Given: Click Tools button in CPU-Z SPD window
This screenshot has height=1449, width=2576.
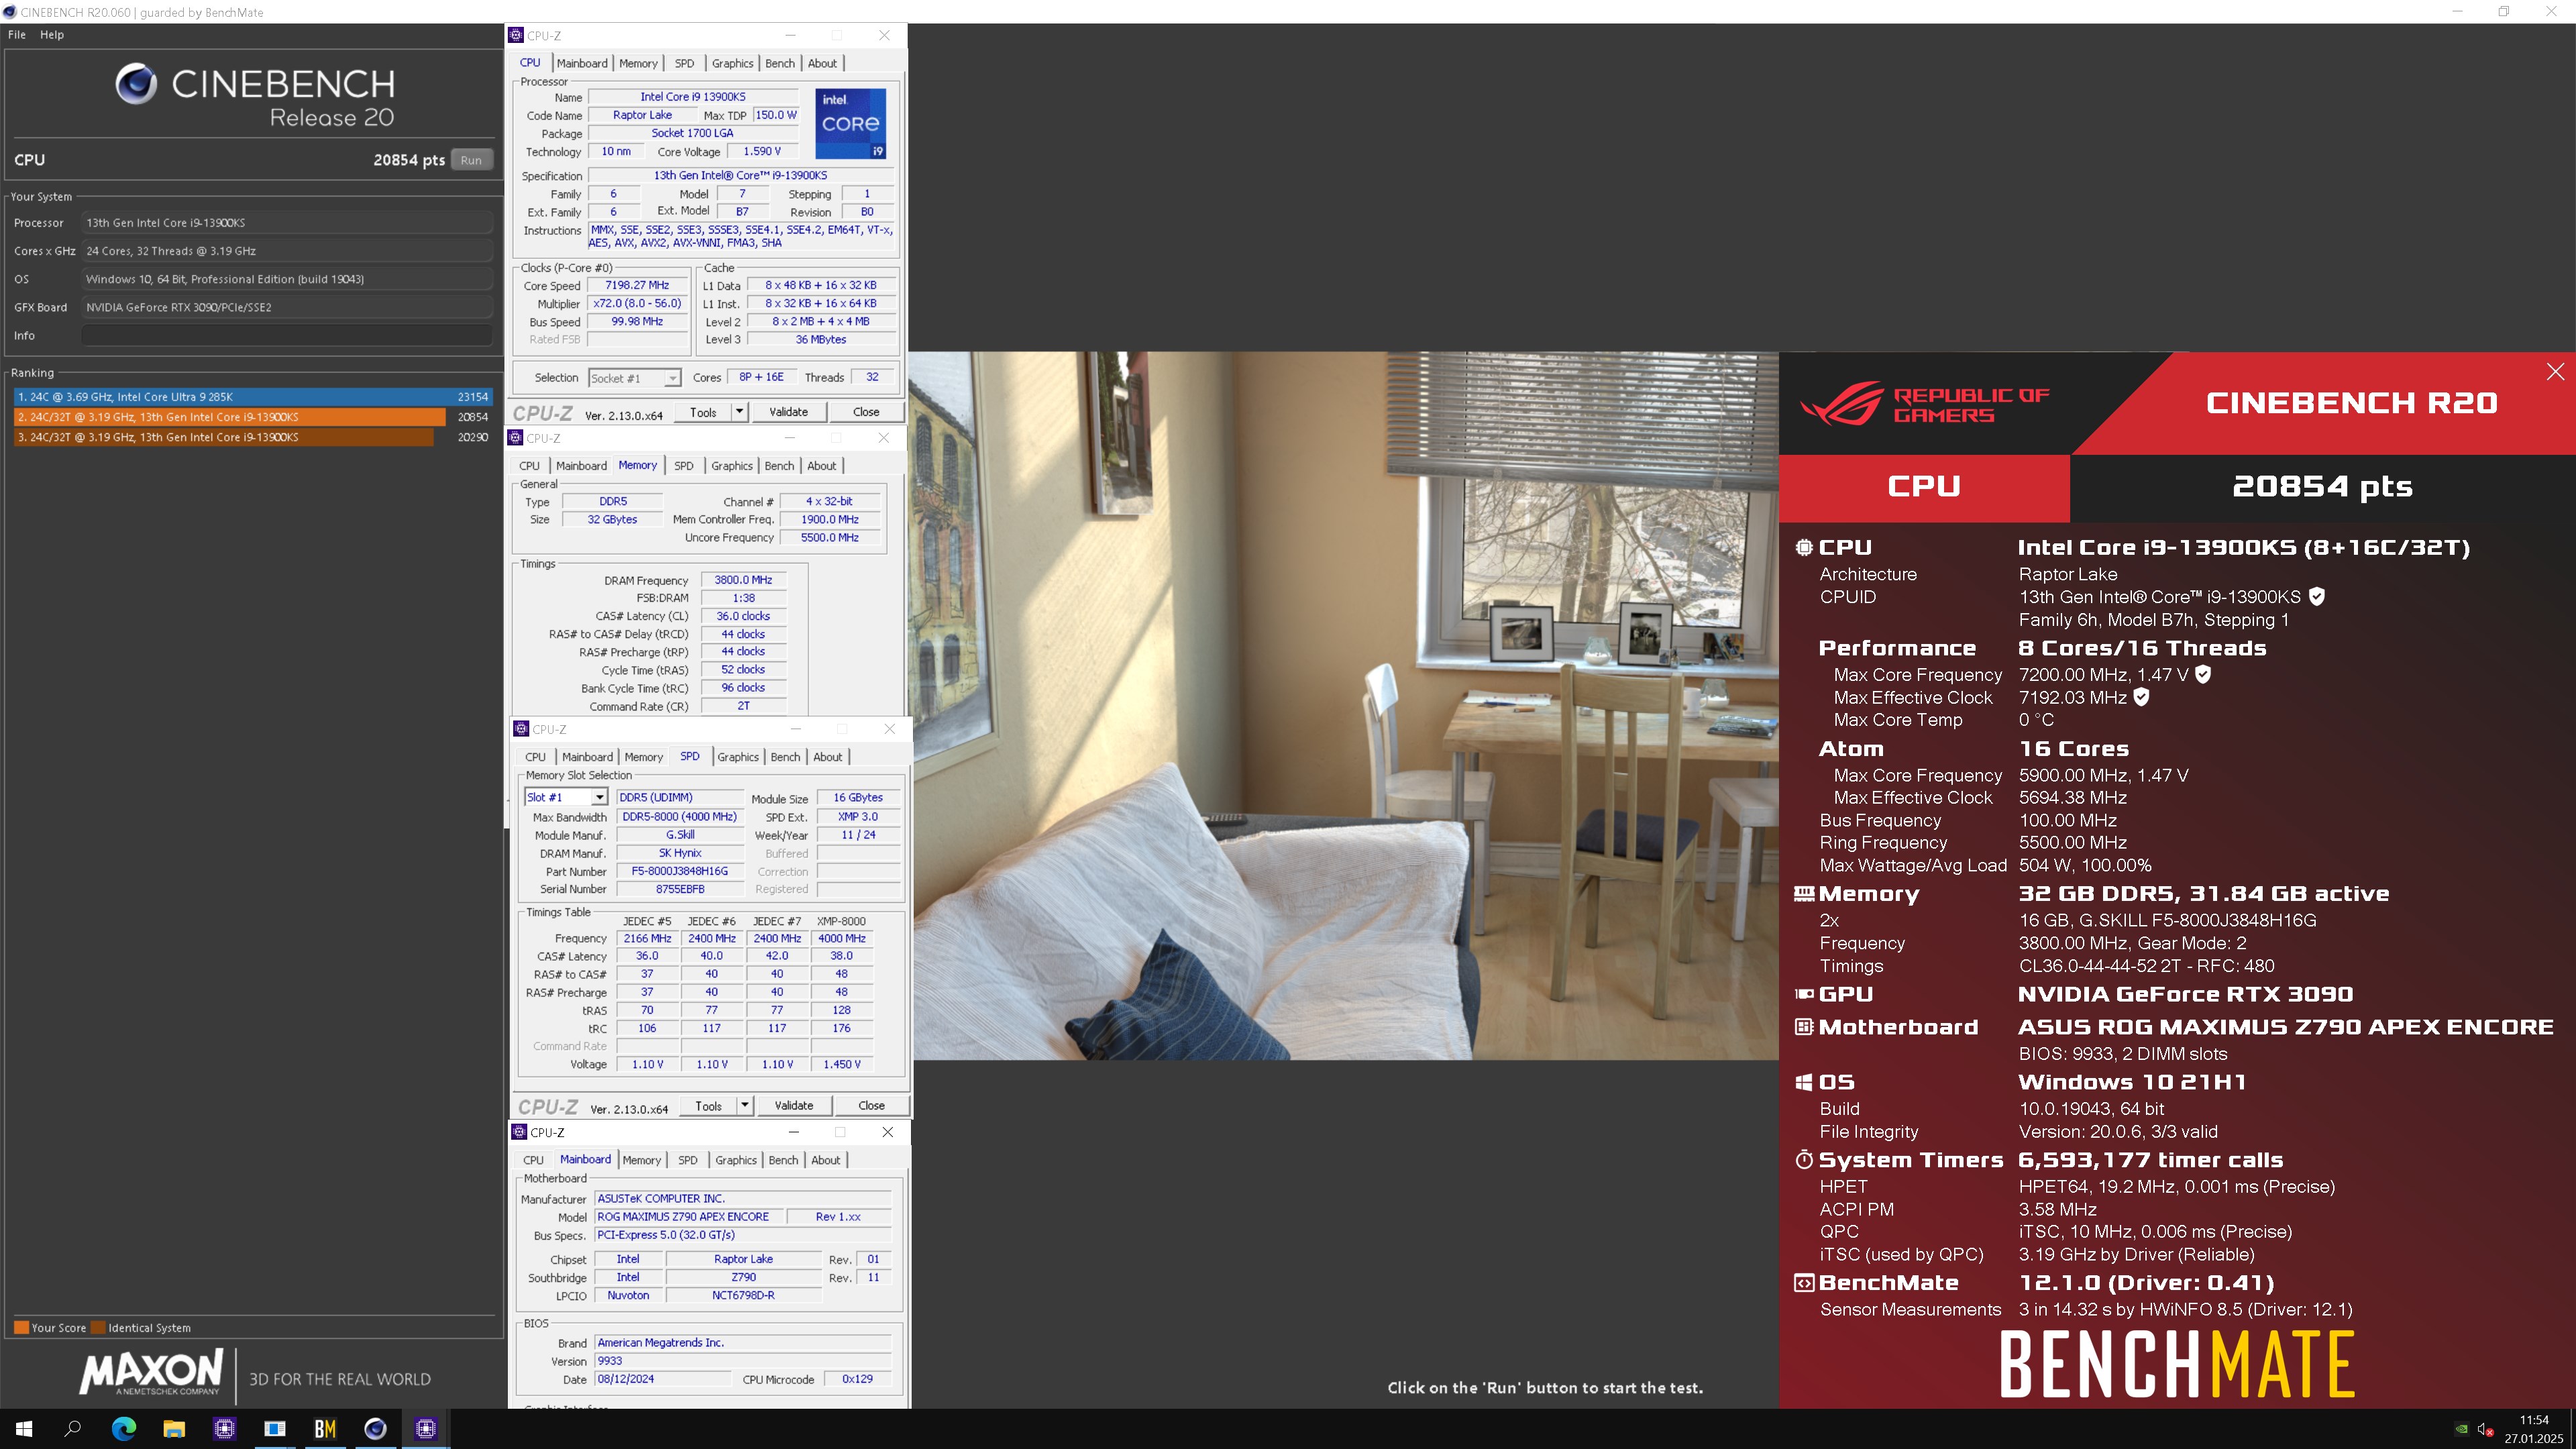Looking at the screenshot, I should tap(708, 1106).
